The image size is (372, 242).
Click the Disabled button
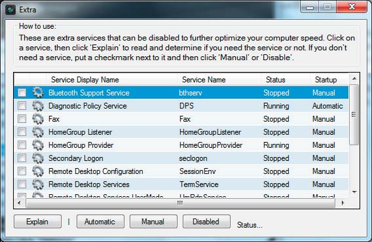click(x=206, y=222)
